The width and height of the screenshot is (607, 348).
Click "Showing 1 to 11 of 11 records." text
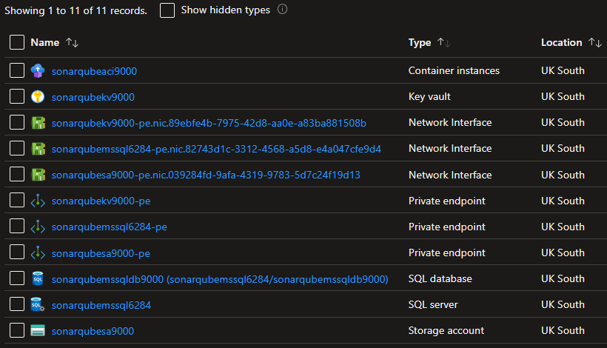point(76,10)
